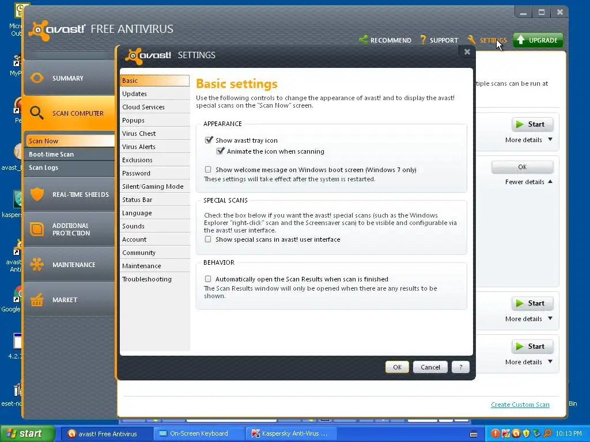Click the Google Chrome desktop icon
590x442 pixels.
[x=17, y=294]
